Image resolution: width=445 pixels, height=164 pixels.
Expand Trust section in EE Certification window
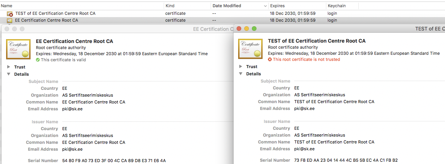pos(8,67)
